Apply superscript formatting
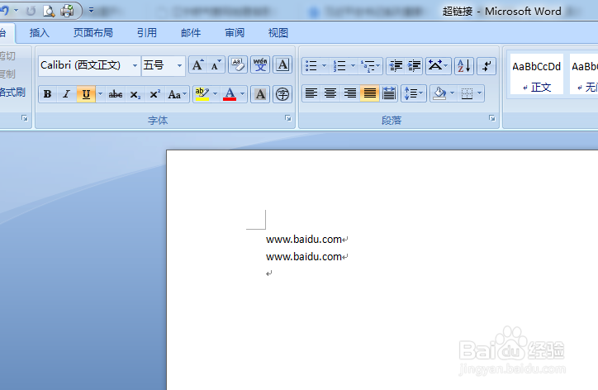This screenshot has width=598, height=390. [x=154, y=94]
